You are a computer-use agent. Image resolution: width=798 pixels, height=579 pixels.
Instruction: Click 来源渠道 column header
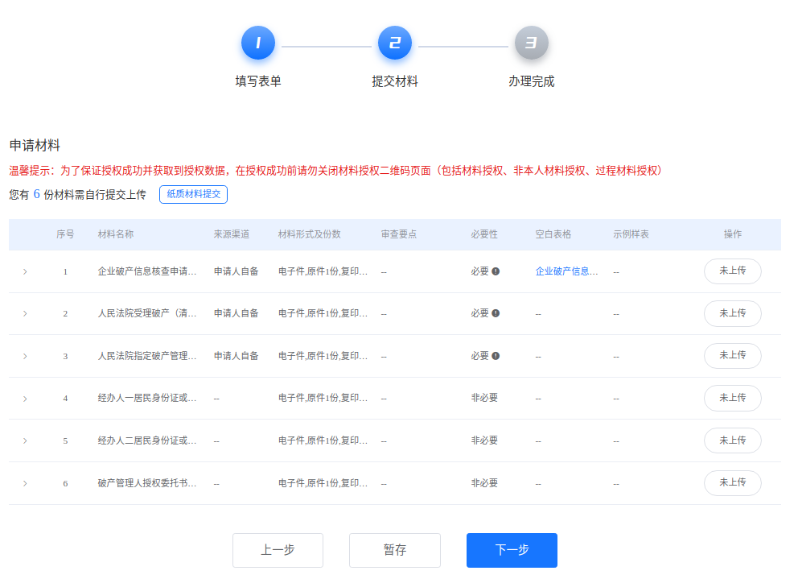232,234
